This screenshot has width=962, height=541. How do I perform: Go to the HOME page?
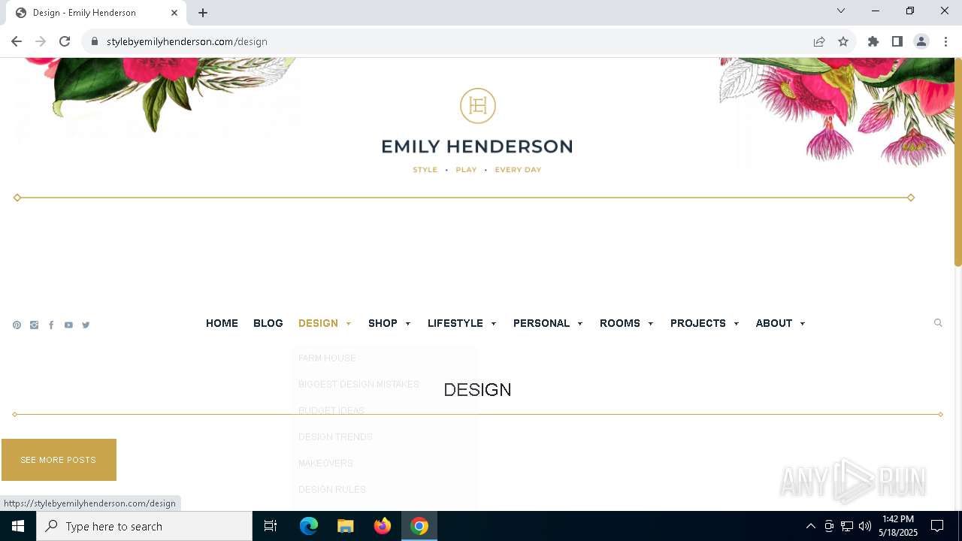[x=222, y=323]
